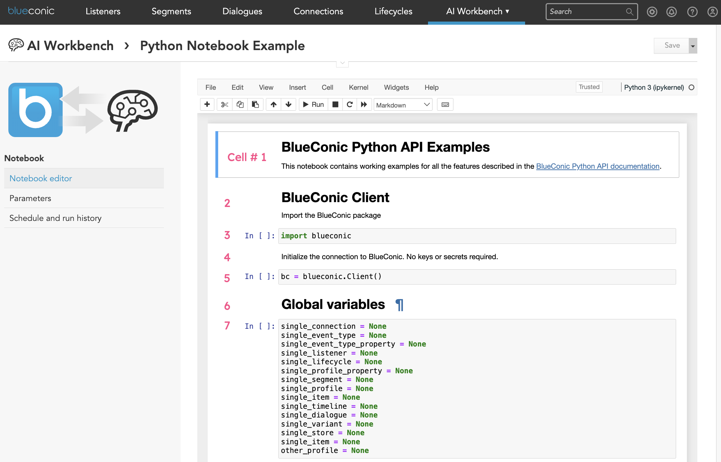Restart kernel and run all fast-forward icon

pos(364,104)
